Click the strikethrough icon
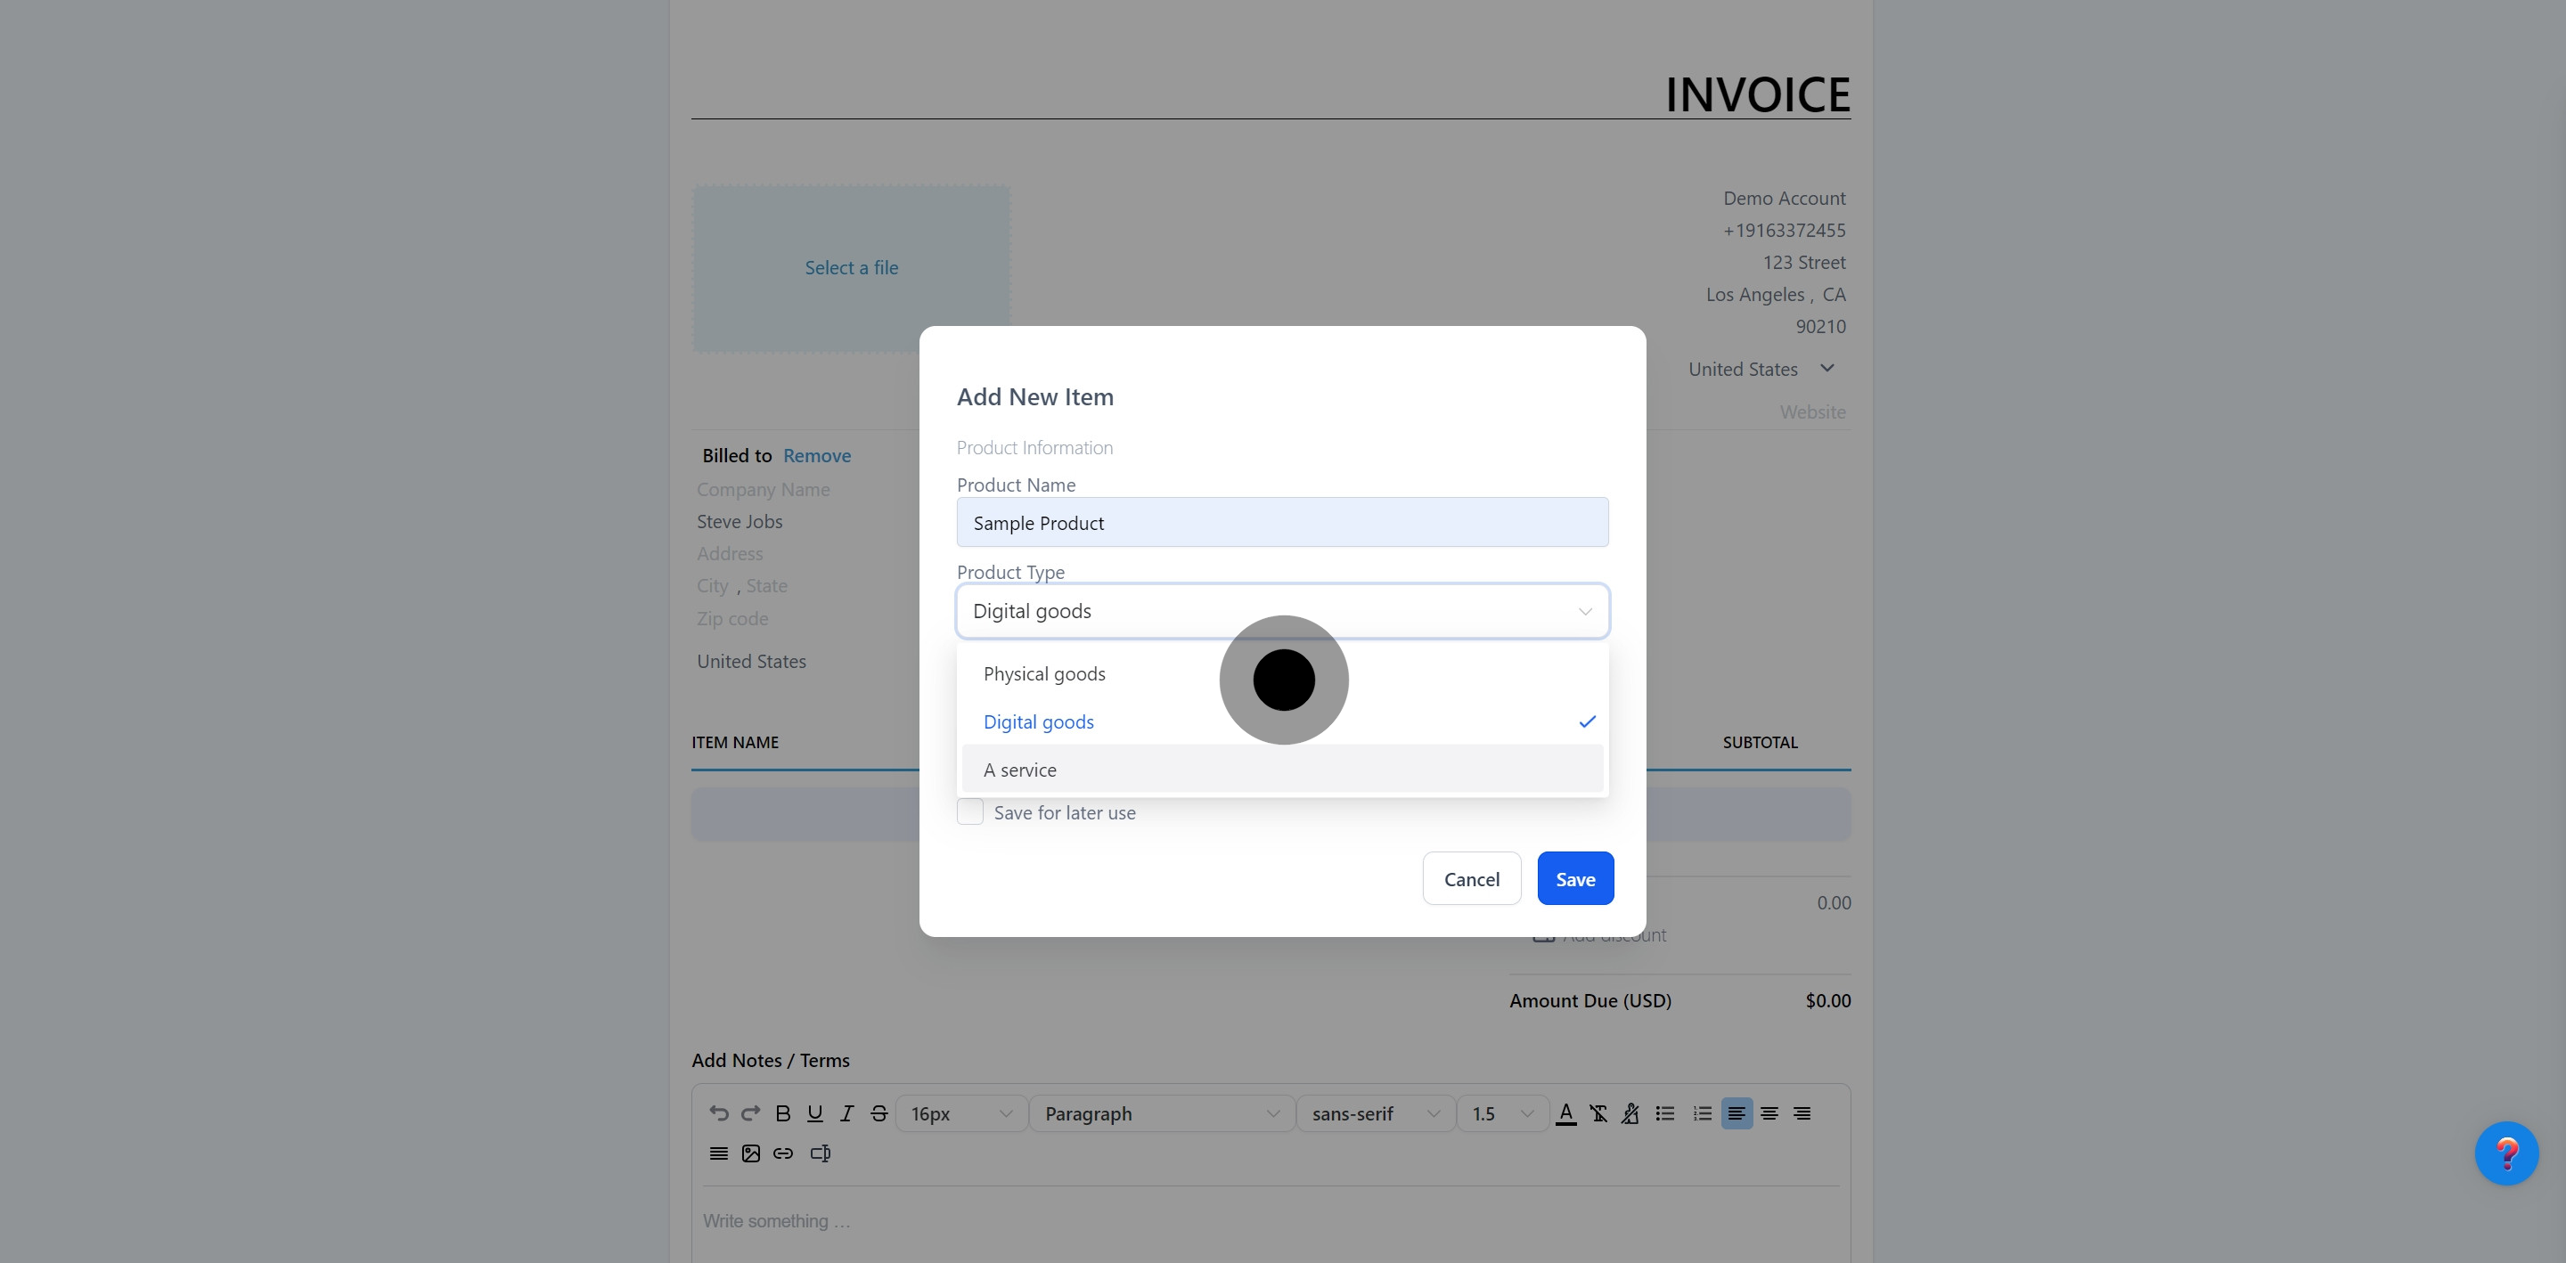 878,1113
